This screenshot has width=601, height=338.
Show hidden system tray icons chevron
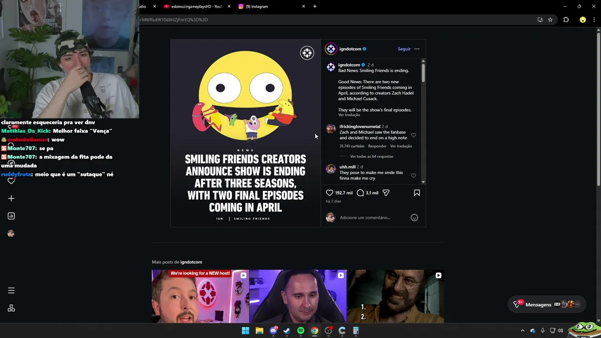pos(523,330)
